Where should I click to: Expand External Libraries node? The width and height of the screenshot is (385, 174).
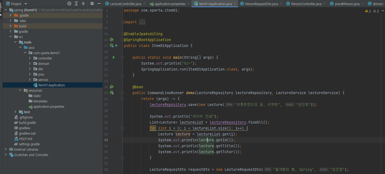coord(6,149)
